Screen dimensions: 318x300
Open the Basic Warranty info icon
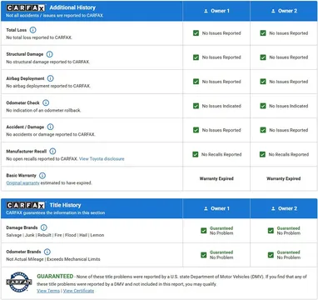coord(42,176)
